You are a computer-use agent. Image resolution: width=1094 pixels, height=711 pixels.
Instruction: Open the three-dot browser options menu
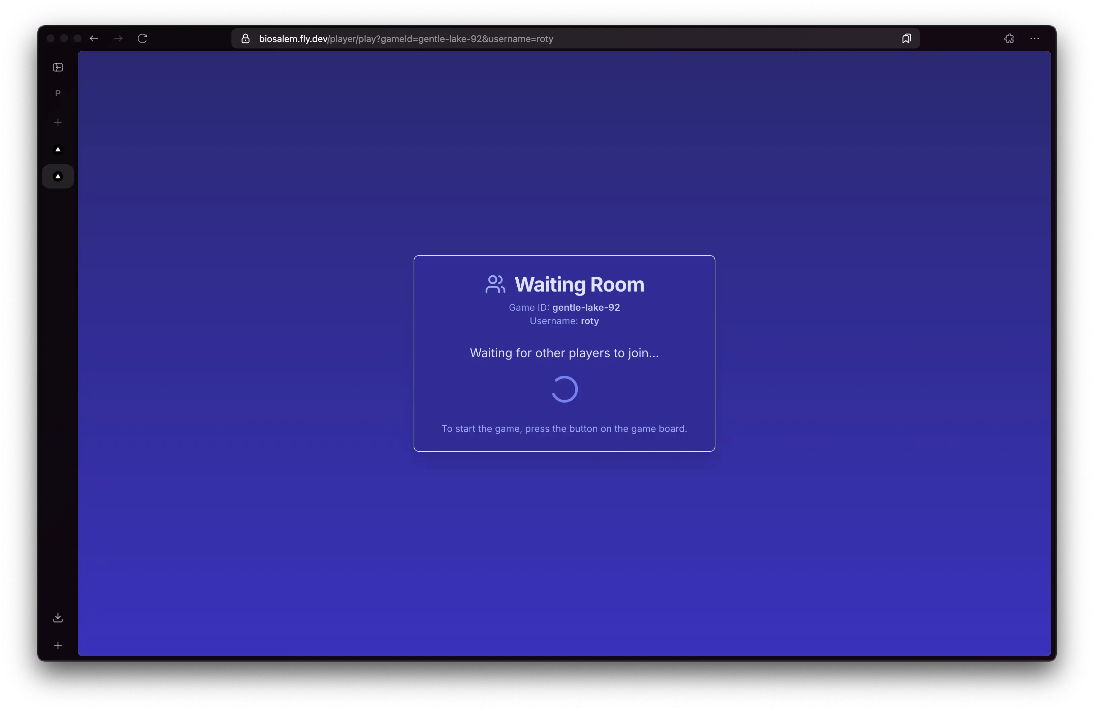pyautogui.click(x=1035, y=39)
